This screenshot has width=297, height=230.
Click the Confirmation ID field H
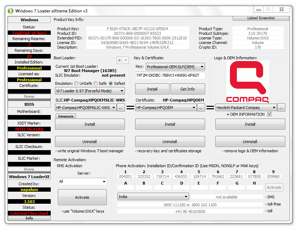click(x=254, y=187)
